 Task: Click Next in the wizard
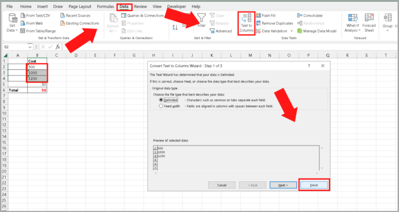283,185
